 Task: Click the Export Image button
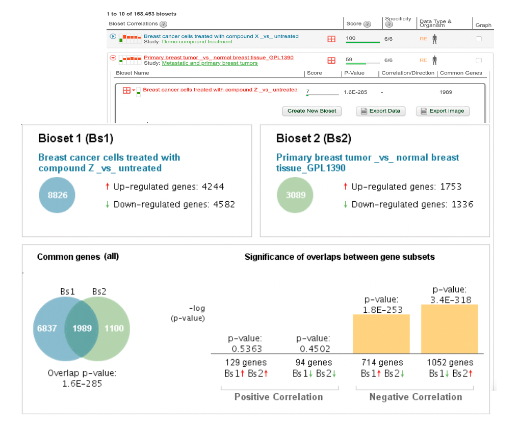(x=443, y=111)
